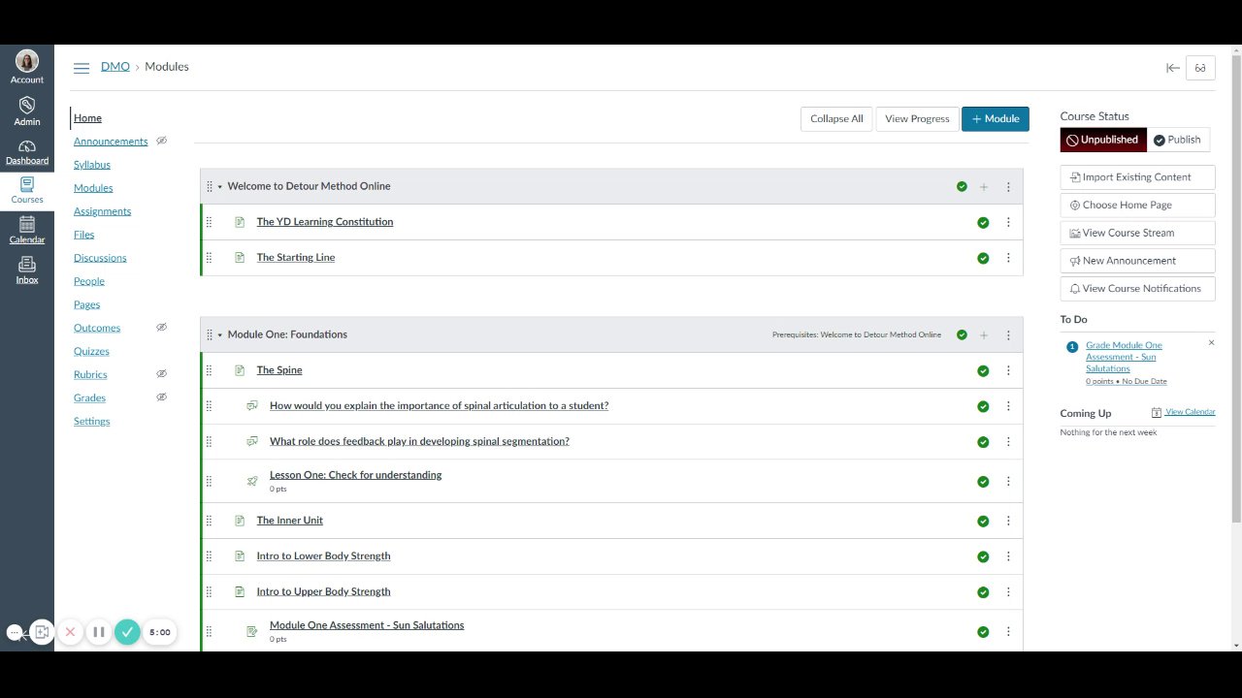Screen dimensions: 1242x698
Task: Open options for Intro to Lower Body Strength
Action: coord(1008,556)
